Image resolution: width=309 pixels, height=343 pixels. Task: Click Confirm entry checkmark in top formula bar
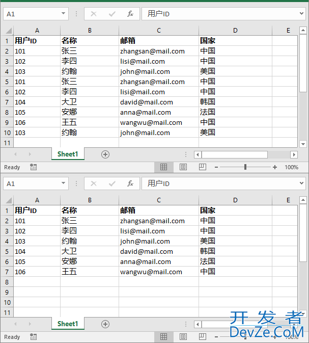(x=112, y=14)
